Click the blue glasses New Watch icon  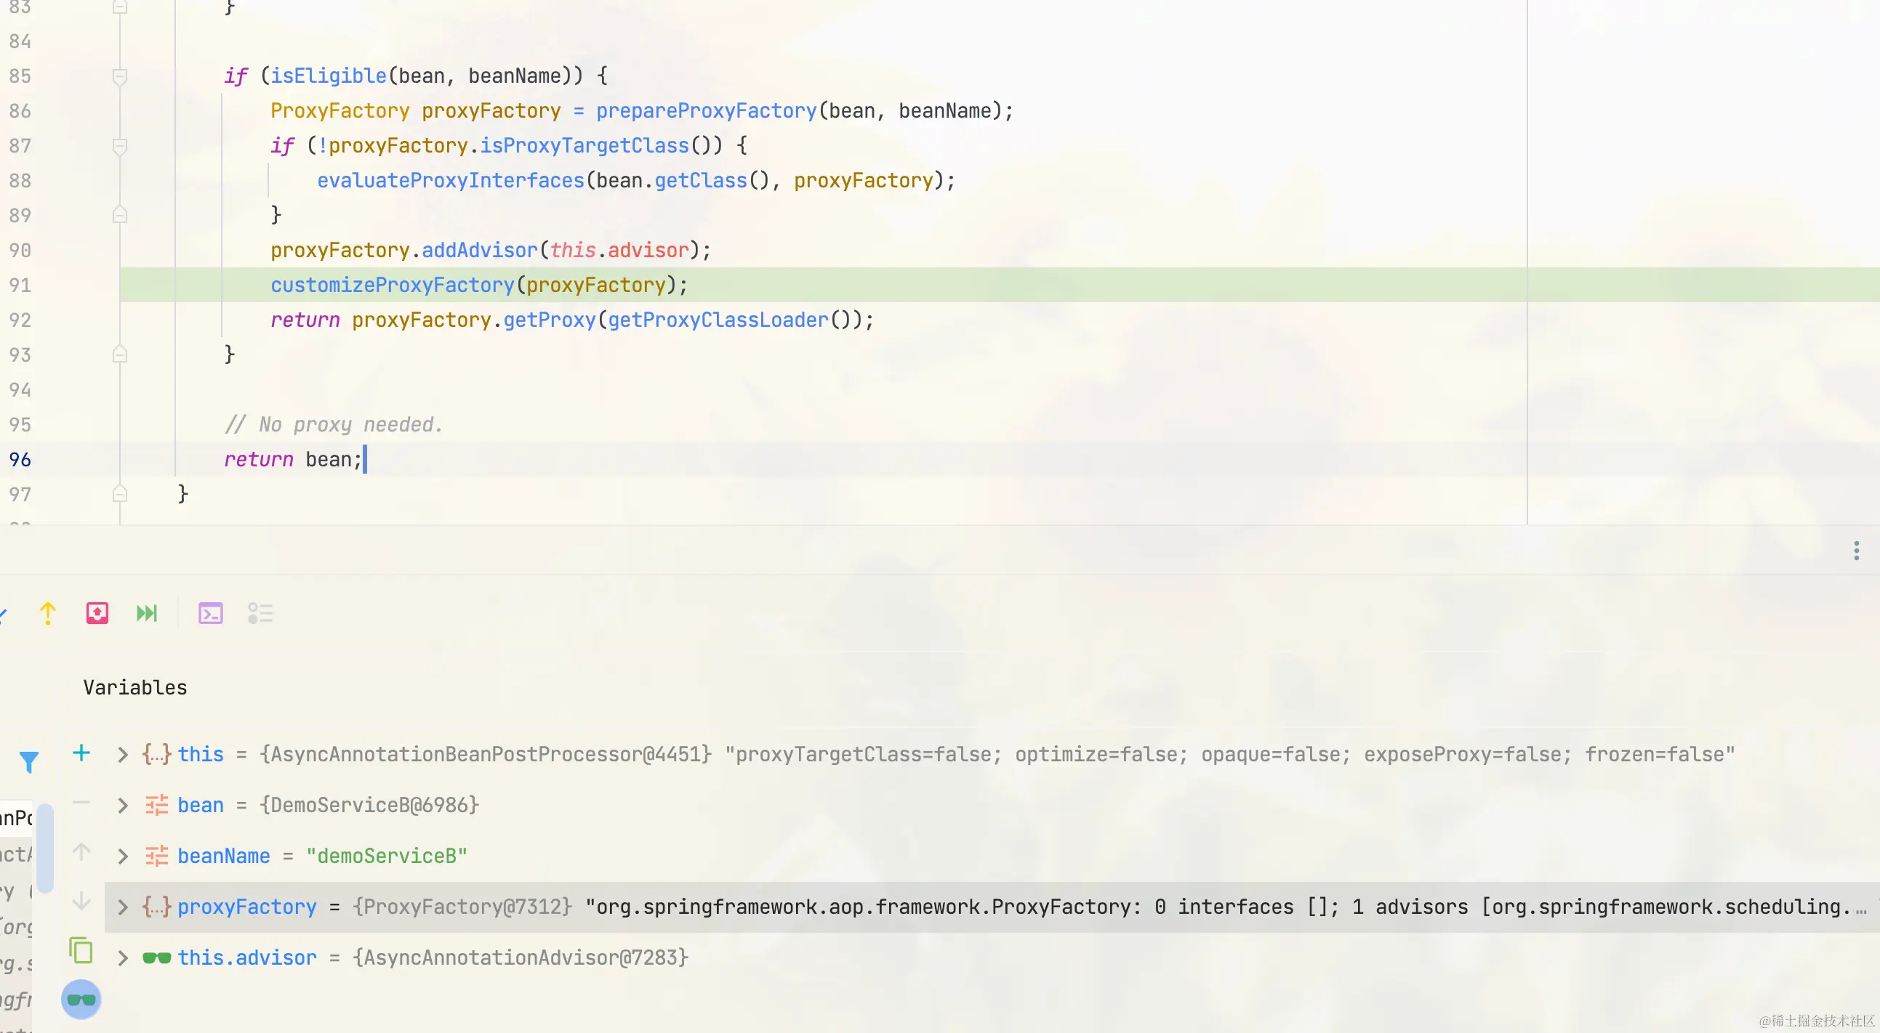(x=81, y=1000)
